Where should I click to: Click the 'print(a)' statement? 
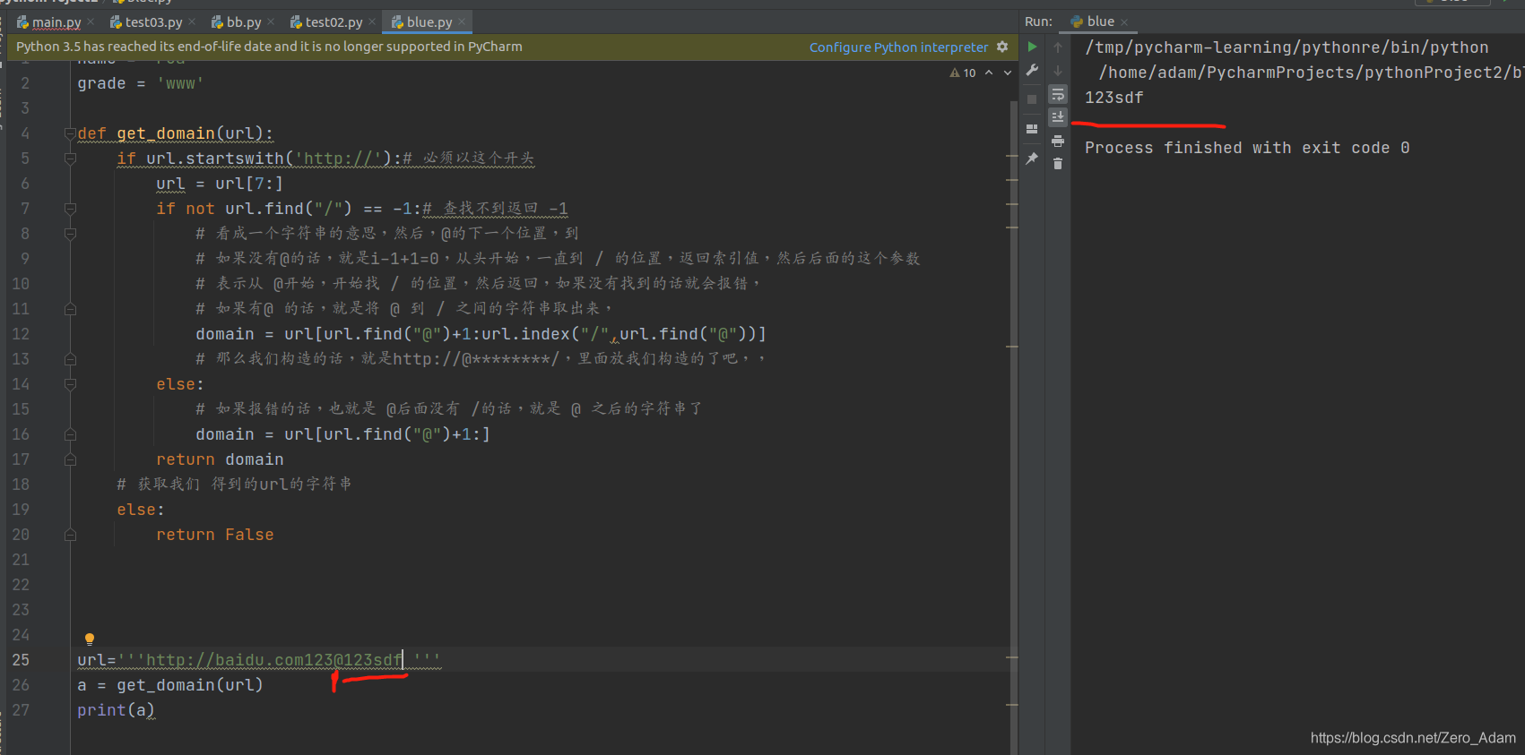coord(116,710)
